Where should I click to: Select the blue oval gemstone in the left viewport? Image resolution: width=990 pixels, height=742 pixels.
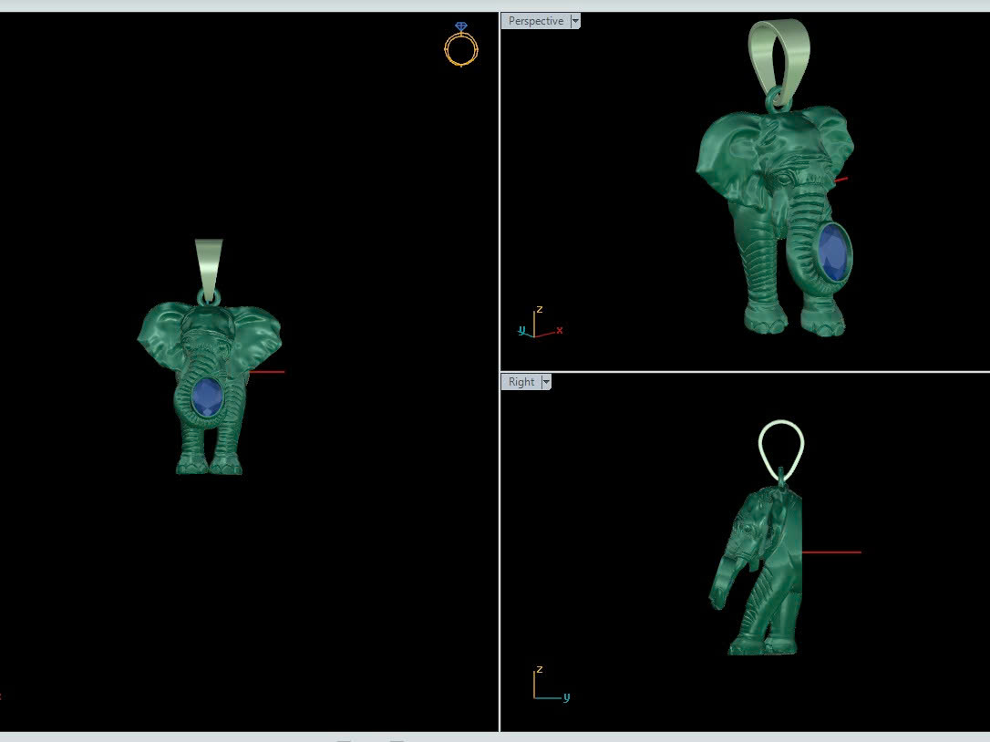(x=208, y=397)
